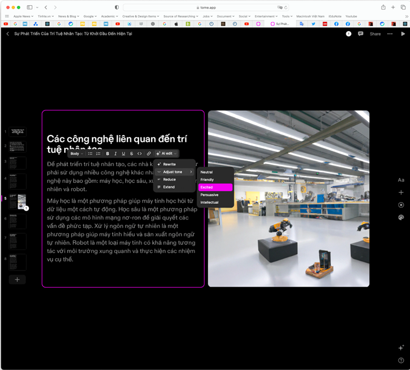
Task: Show Safari tab overview
Action: click(x=403, y=8)
